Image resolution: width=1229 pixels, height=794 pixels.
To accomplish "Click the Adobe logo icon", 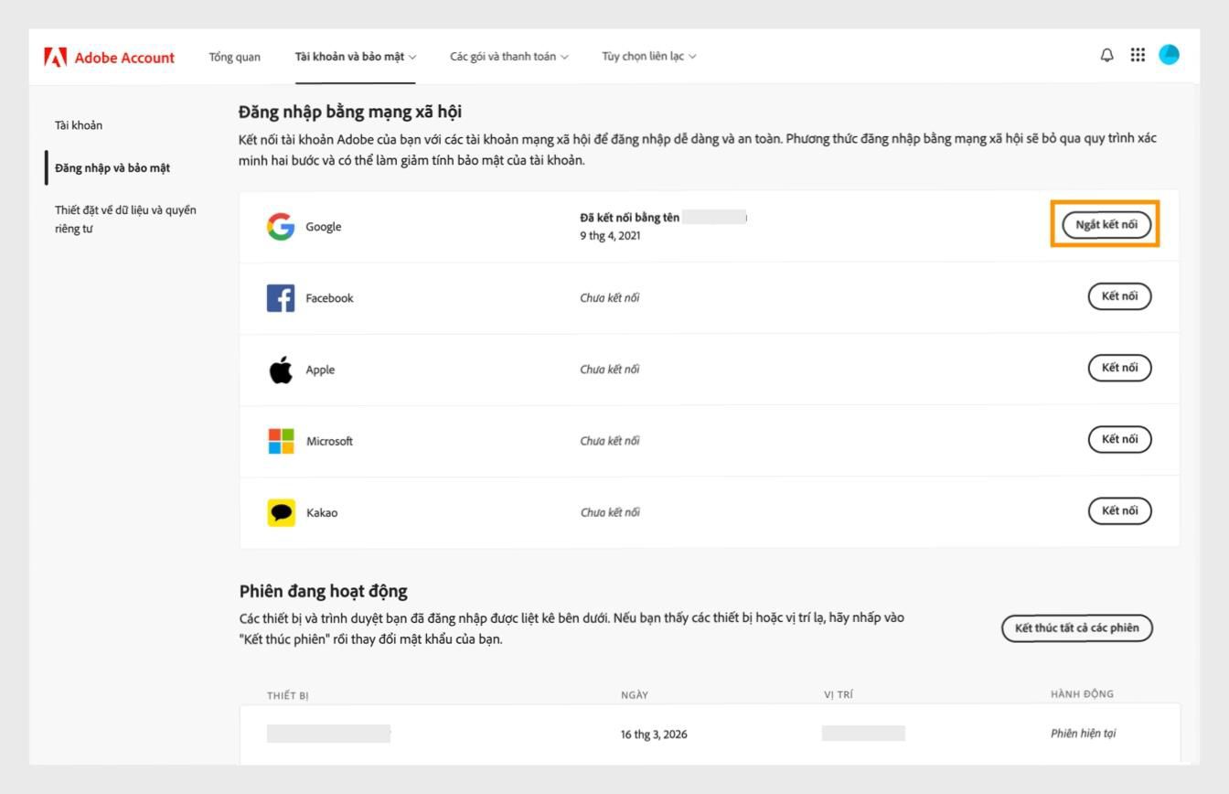I will point(55,58).
